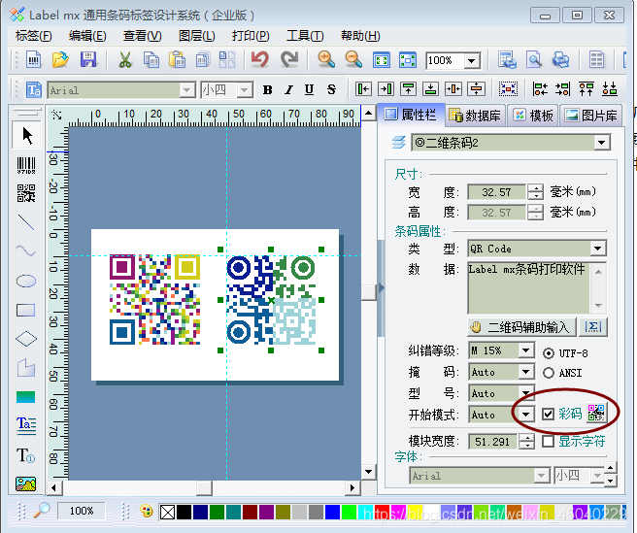The width and height of the screenshot is (637, 533).
Task: Select the ANSI encoding radio button
Action: 549,373
